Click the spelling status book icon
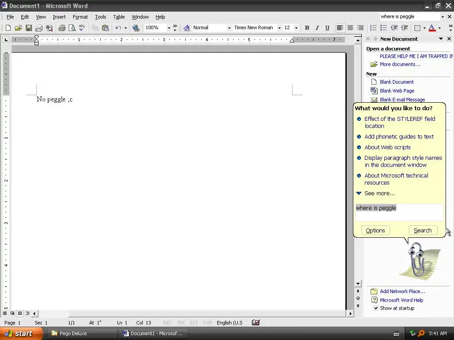The image size is (454, 340). coord(256,322)
